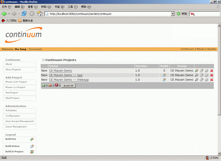
Task: Click the browser Back arrow button
Action: pyautogui.click(x=4, y=14)
